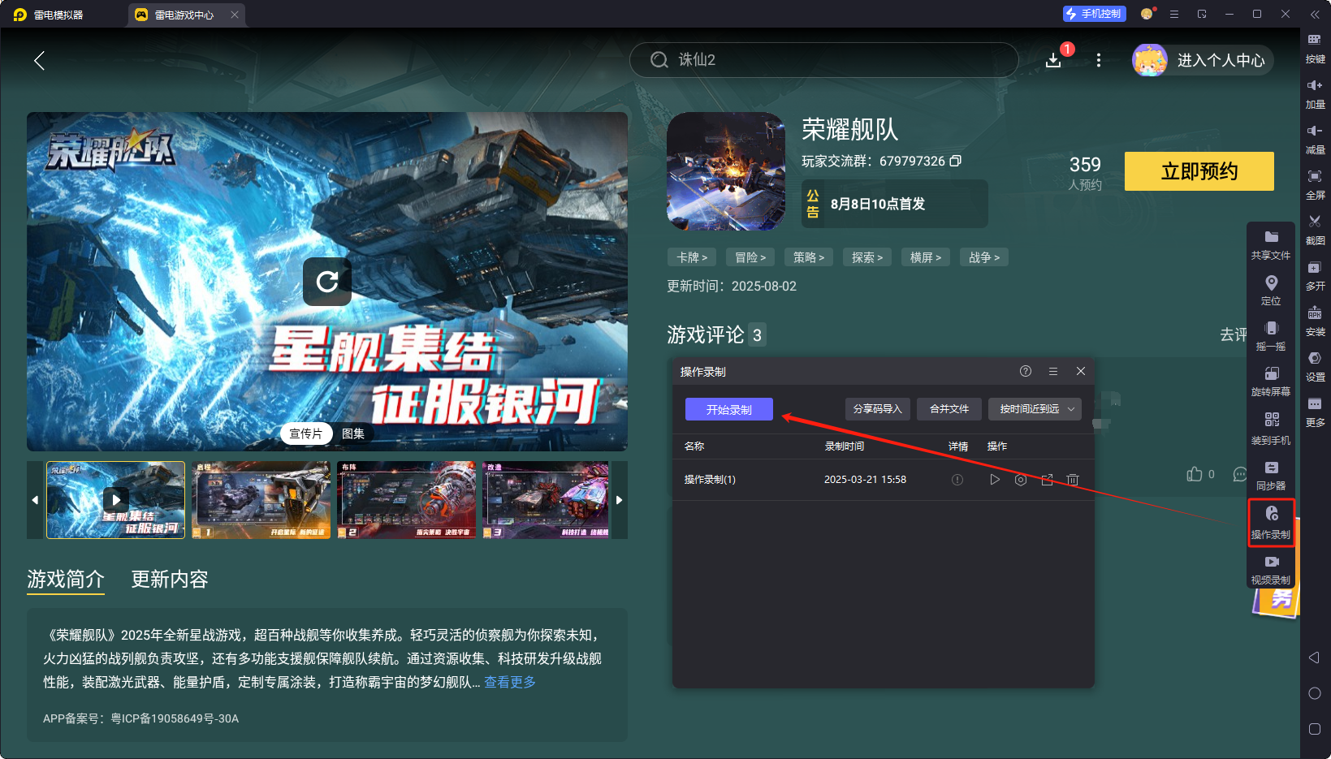The width and height of the screenshot is (1331, 759).
Task: Select 更新内容 tab
Action: (170, 579)
